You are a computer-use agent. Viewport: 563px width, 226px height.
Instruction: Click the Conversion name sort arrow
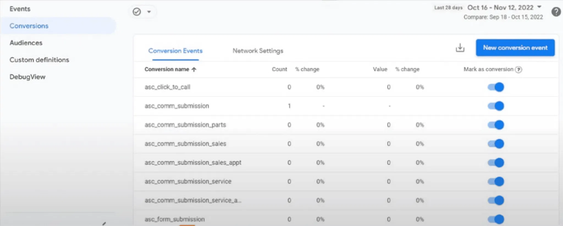tap(194, 70)
